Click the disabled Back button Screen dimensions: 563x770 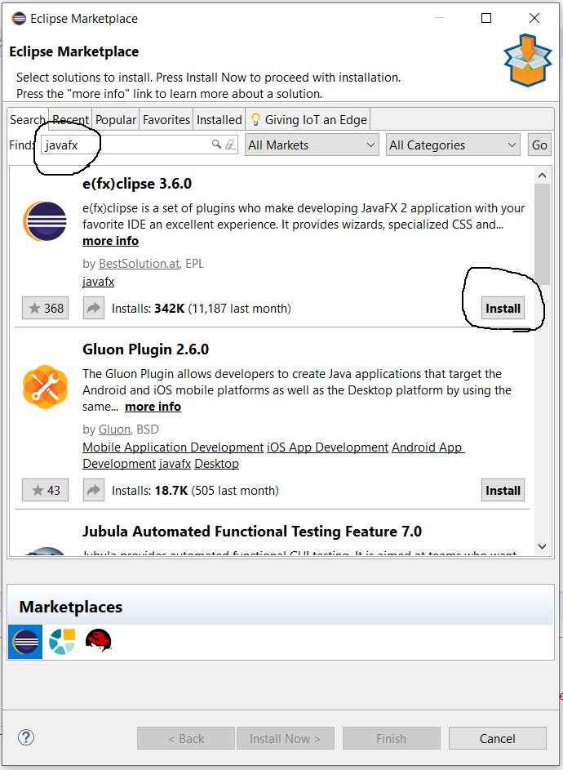click(186, 738)
